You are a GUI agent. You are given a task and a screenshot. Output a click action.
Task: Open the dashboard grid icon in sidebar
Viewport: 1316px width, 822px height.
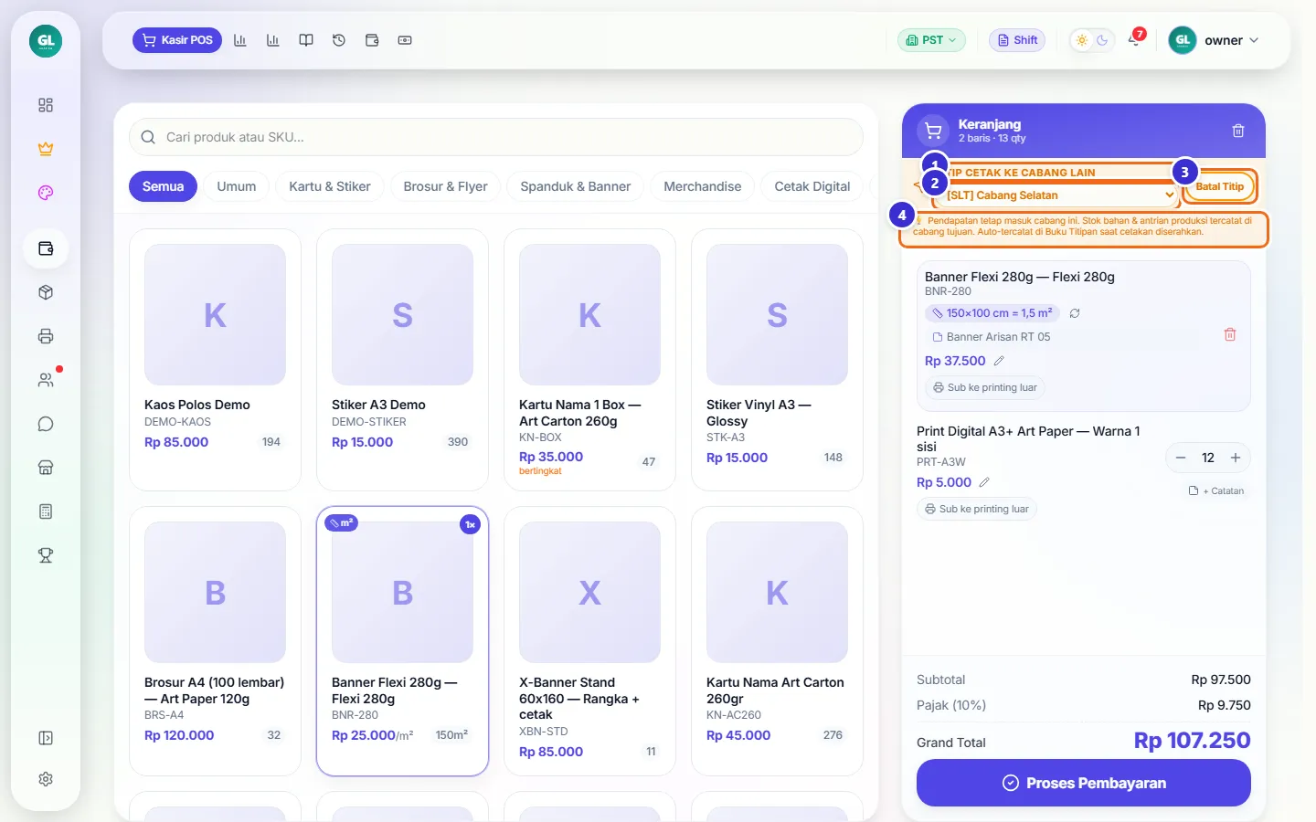[x=46, y=105]
